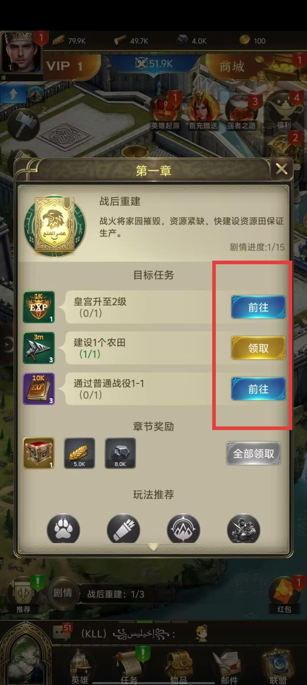Open the 英雄 tab in bottom bar
The height and width of the screenshot is (685, 307).
pos(80,667)
